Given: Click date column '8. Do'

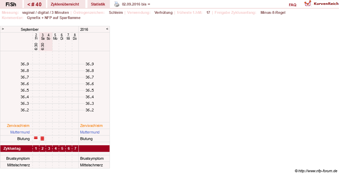Looking at the screenshot, I should pyautogui.click(x=75, y=37).
